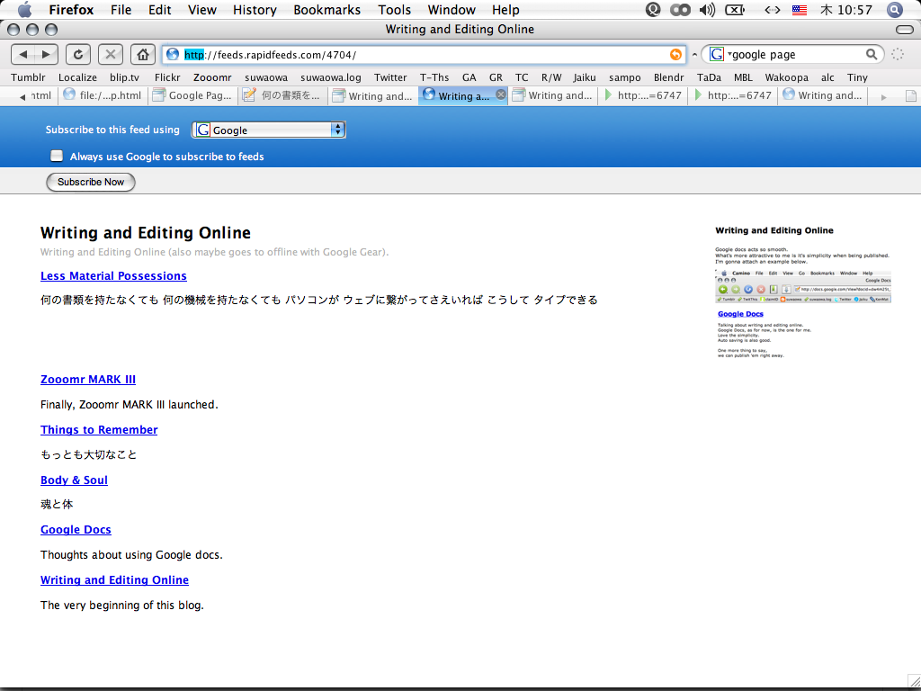Open the volume control in menu bar

[707, 10]
